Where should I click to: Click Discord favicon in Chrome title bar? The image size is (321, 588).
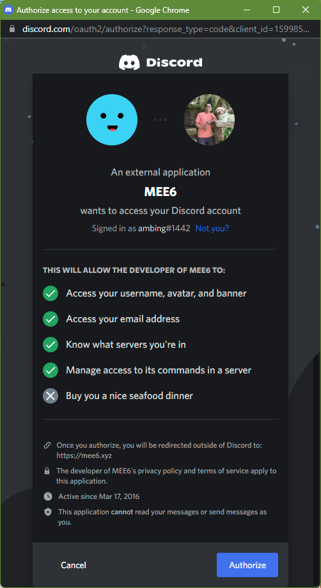tap(8, 10)
